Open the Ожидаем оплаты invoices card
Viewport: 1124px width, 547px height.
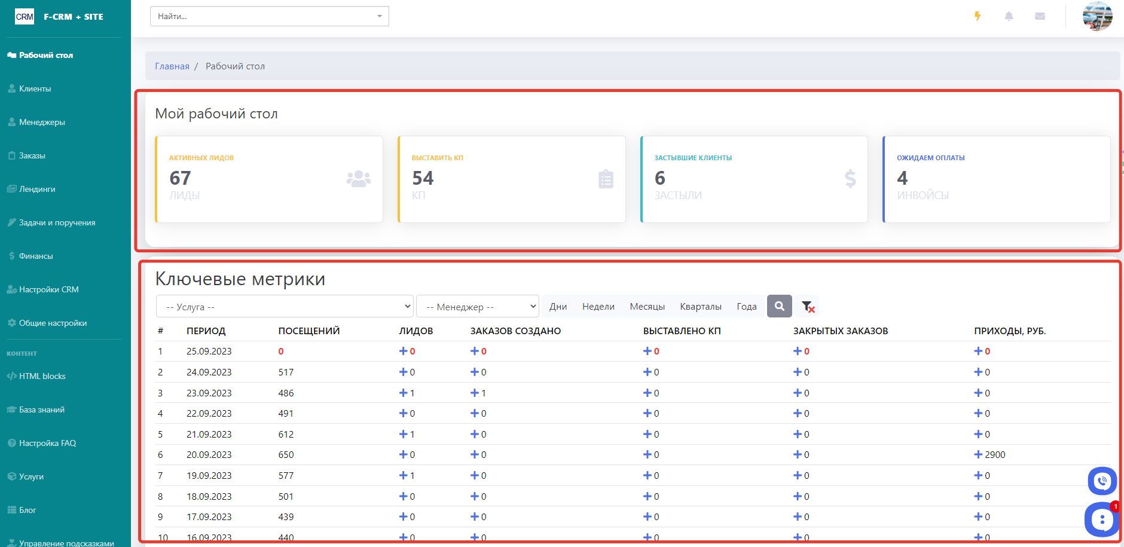(996, 179)
